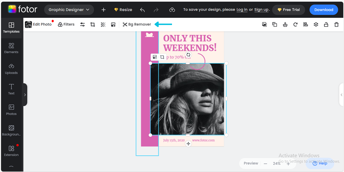Click the floating replace image icon above photo
The height and width of the screenshot is (172, 344).
pyautogui.click(x=155, y=57)
